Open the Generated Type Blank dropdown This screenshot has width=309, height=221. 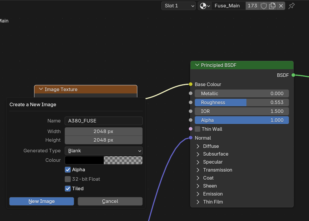(x=104, y=151)
